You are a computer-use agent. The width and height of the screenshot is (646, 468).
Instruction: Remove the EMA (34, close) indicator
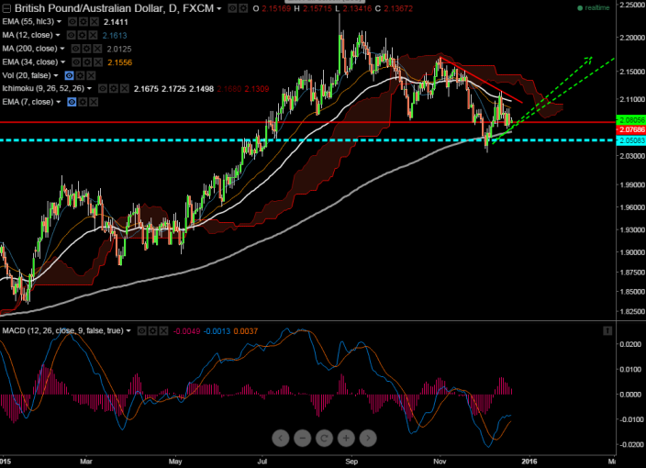(x=98, y=62)
